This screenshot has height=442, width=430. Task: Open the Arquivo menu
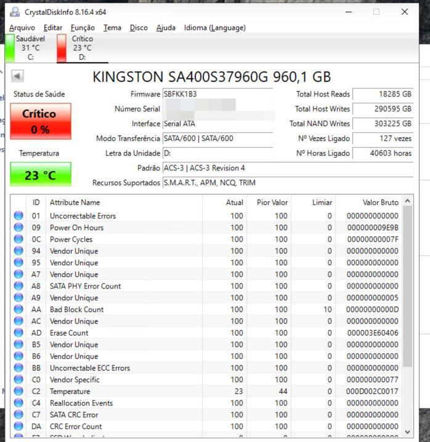point(22,28)
